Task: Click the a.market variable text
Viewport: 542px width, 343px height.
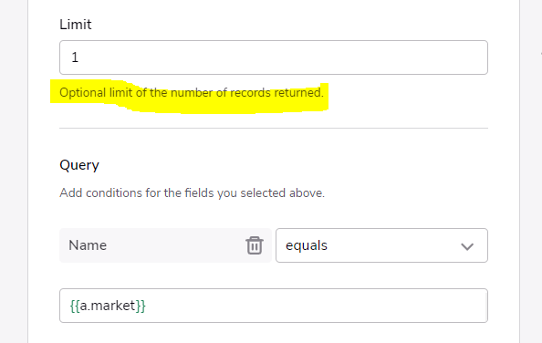Action: [108, 306]
